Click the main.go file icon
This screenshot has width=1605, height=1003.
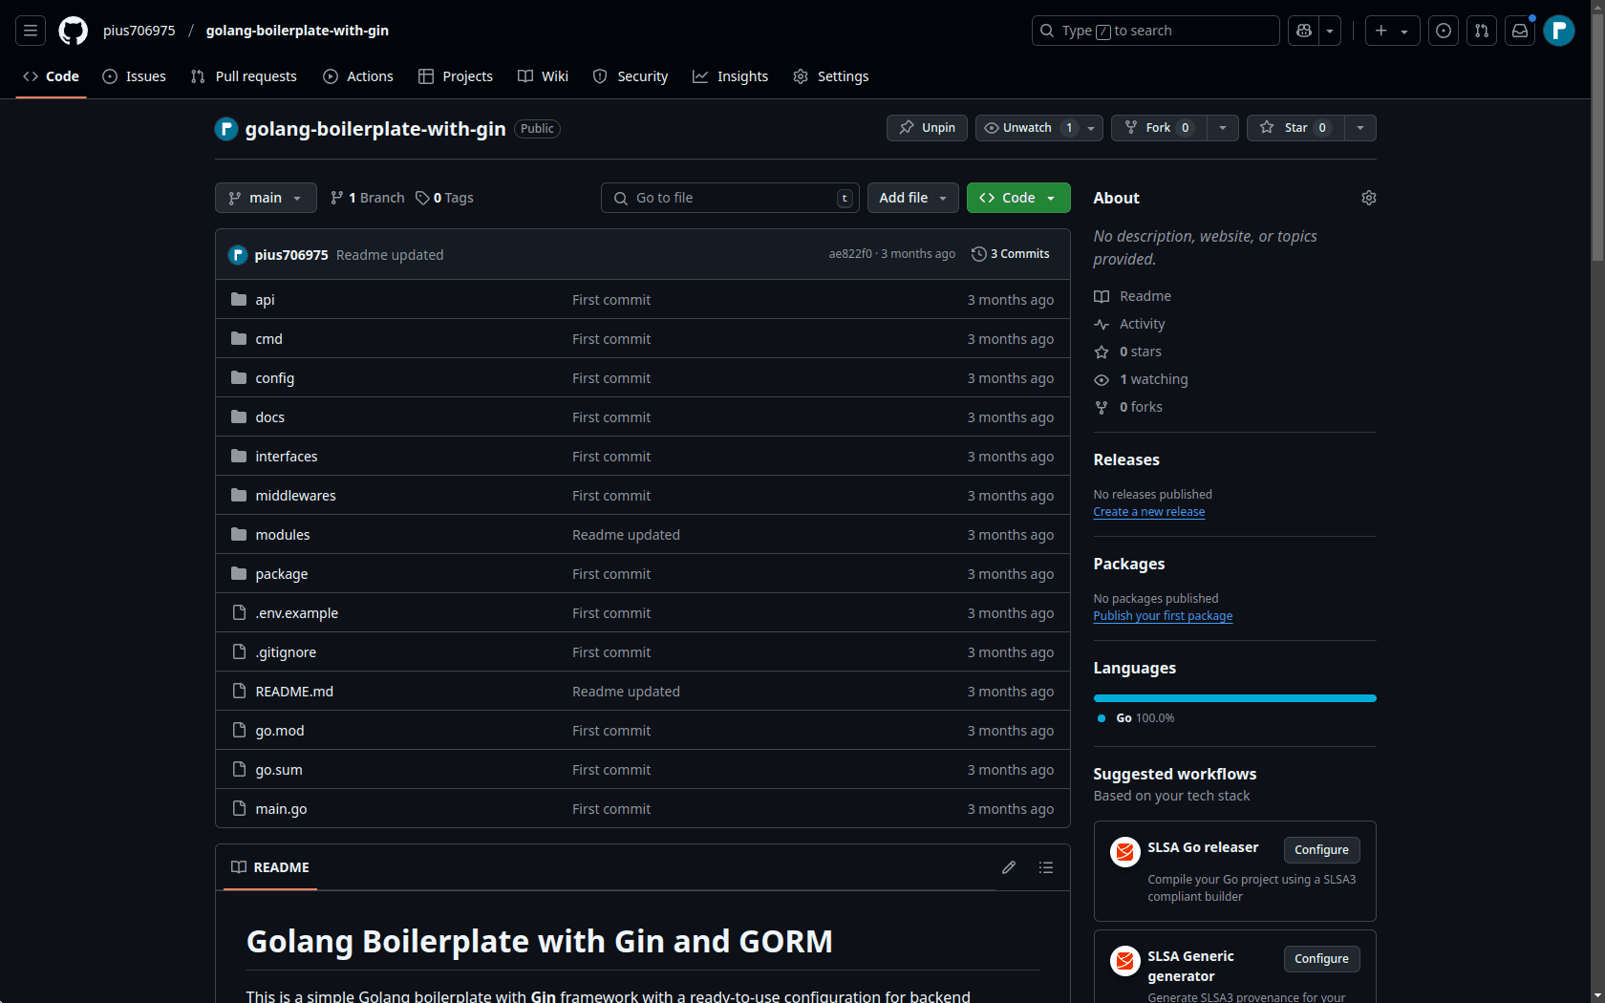tap(239, 809)
